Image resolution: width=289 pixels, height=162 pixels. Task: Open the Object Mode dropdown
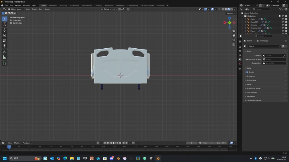16,9
